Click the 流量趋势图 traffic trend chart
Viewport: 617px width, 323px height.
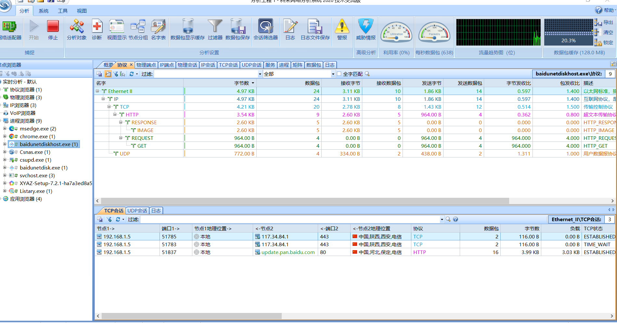pos(498,32)
